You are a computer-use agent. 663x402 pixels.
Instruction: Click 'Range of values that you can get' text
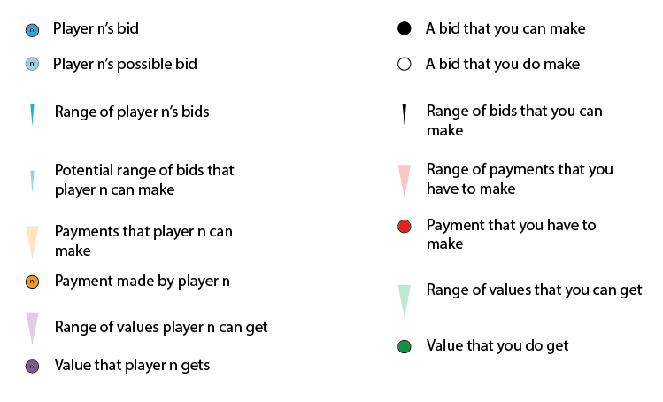[534, 290]
